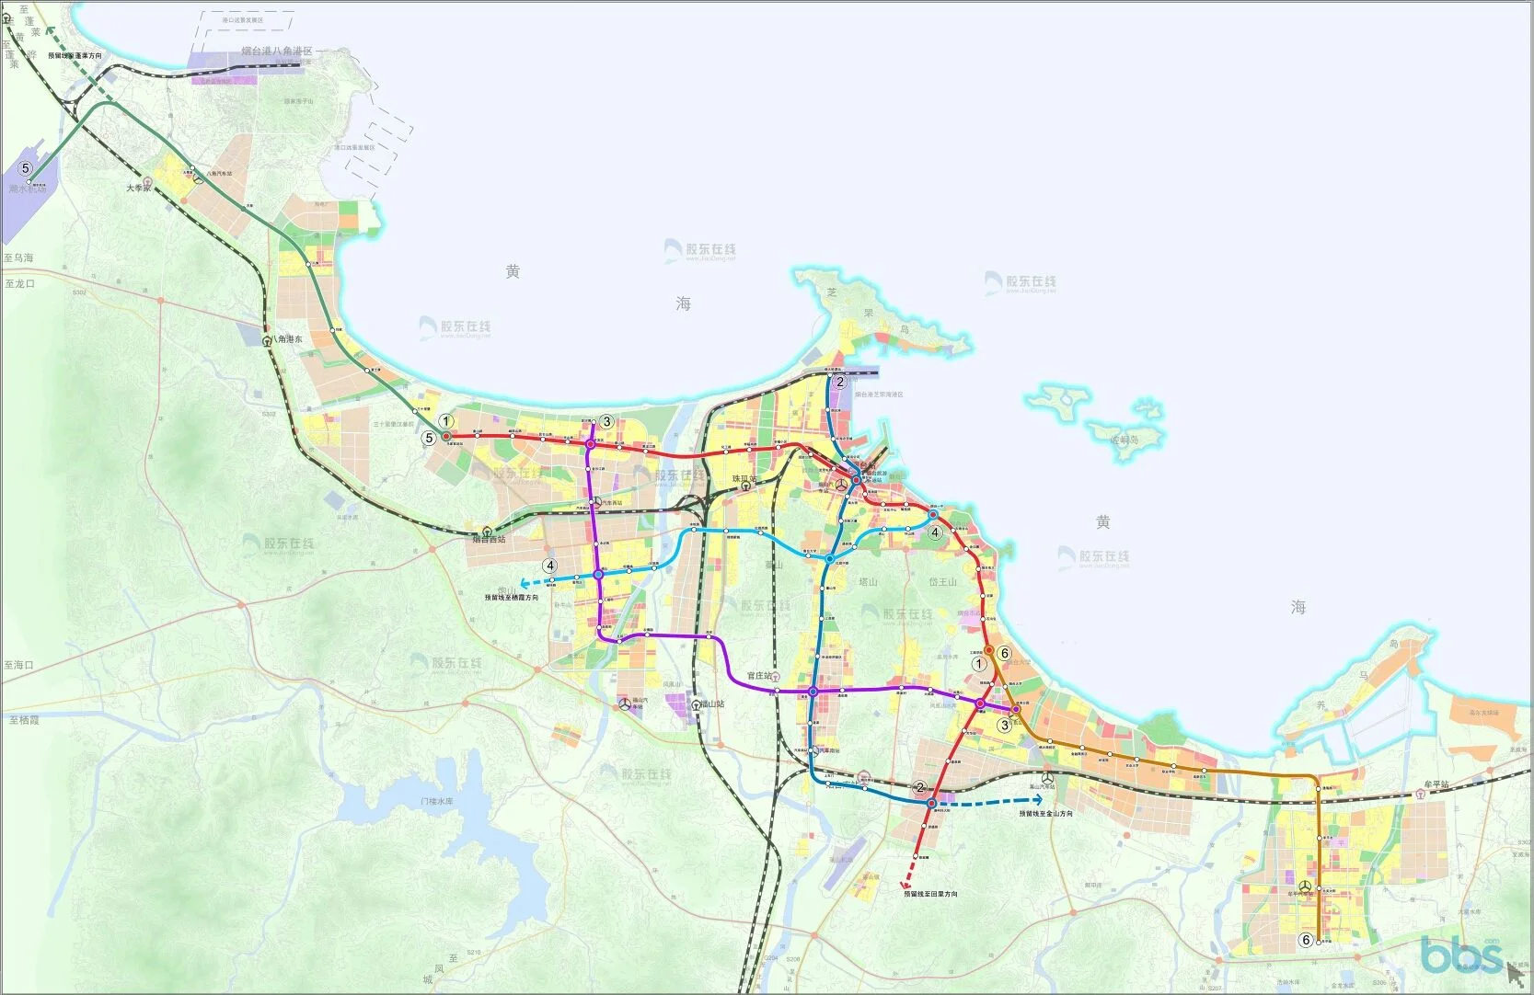The image size is (1534, 995).
Task: Click the 烟台西站 railway station icon
Action: pos(488,532)
